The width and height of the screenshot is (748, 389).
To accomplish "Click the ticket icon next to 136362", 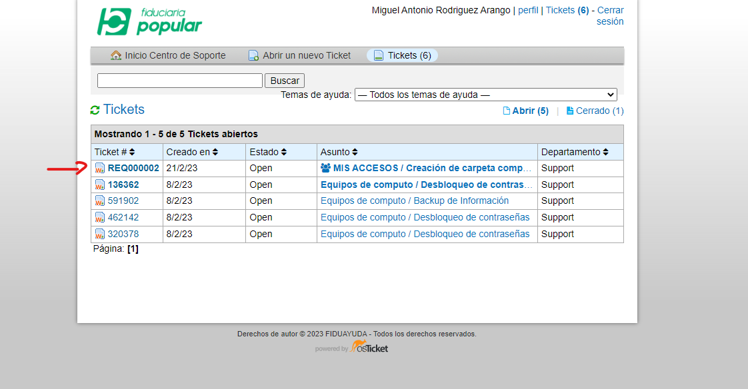I will [x=100, y=185].
